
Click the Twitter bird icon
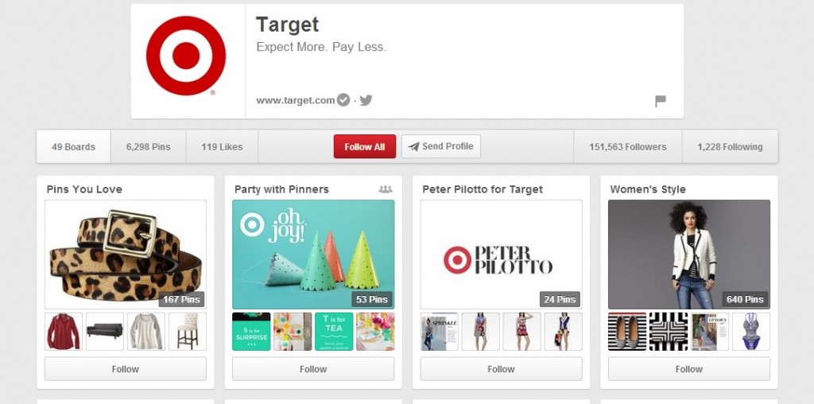(366, 99)
